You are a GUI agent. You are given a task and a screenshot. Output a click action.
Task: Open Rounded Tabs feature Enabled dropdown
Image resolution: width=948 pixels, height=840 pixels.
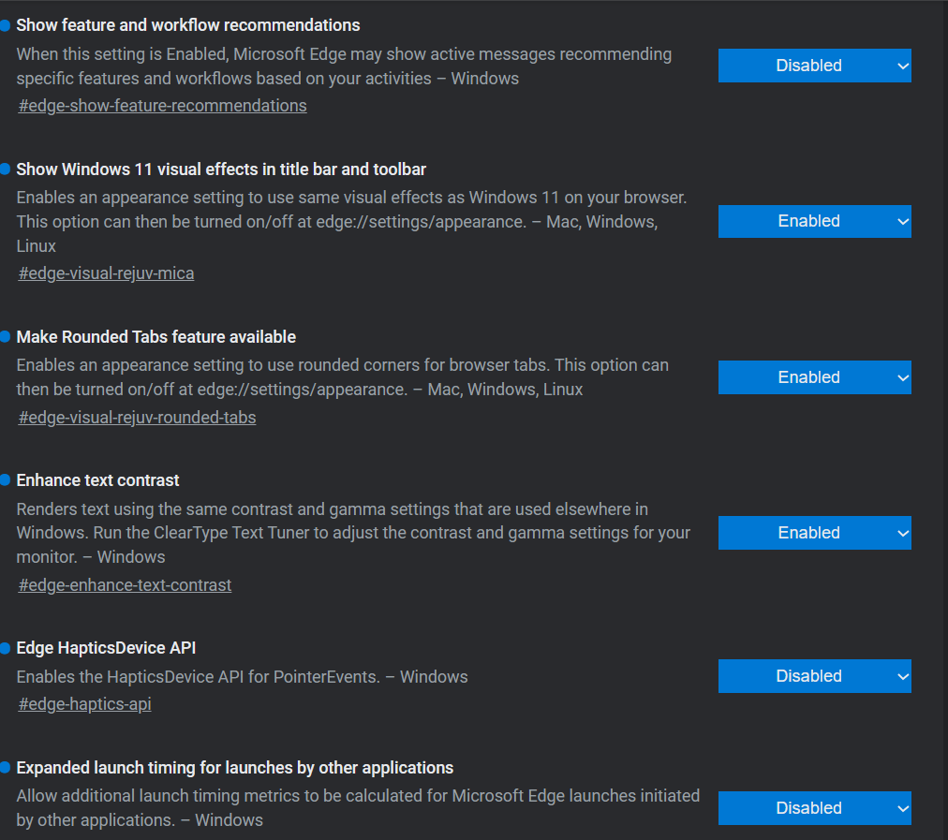[x=814, y=377]
